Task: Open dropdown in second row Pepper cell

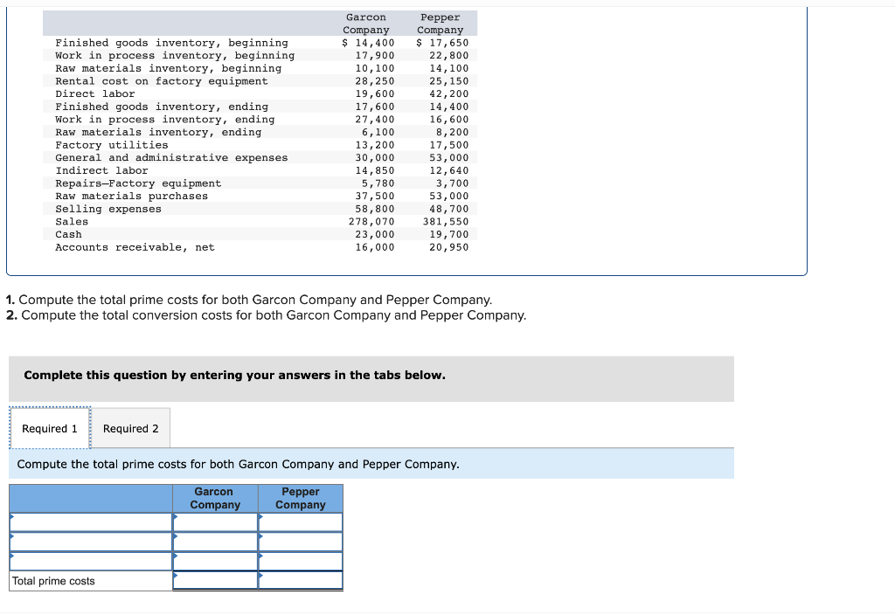Action: tap(261, 536)
